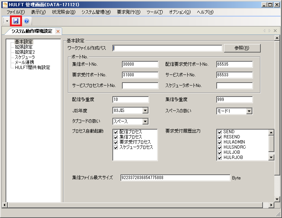This screenshot has height=218, width=282.
Task: Click the save floppy disk icon
Action: [x=16, y=21]
